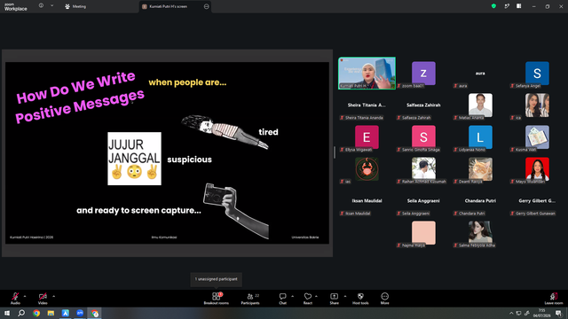Click Salma Febiyola Adha's photo tile

[480, 232]
